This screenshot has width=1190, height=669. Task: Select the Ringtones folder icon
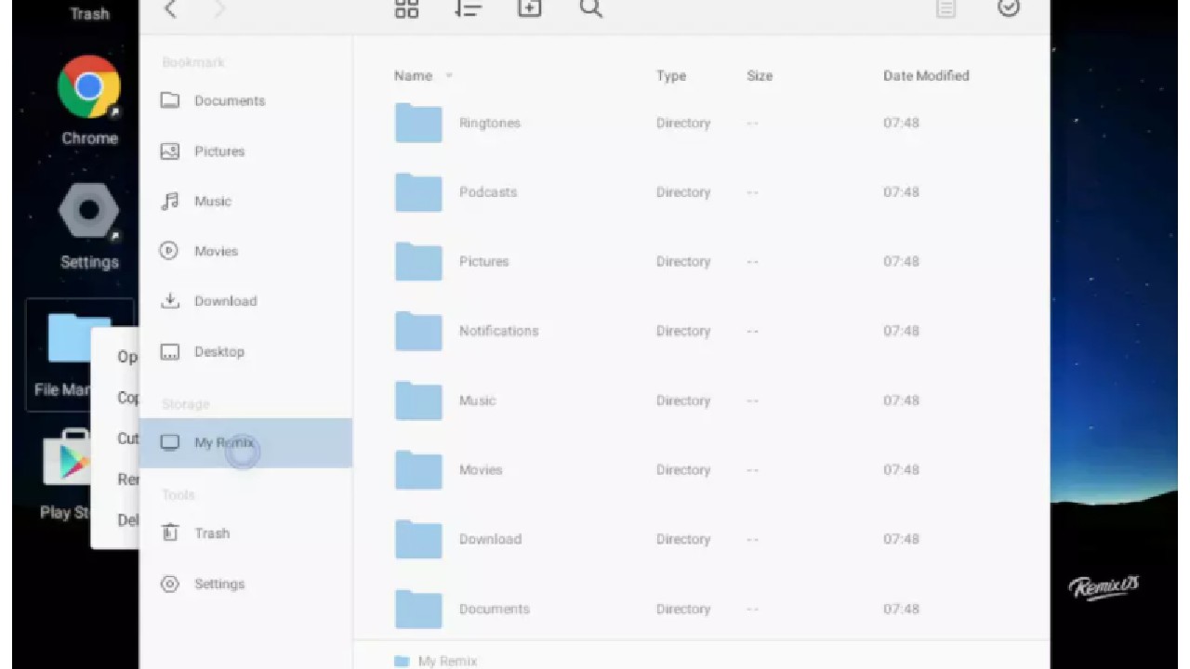pyautogui.click(x=418, y=123)
